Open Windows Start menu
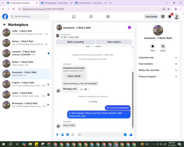The width and height of the screenshot is (184, 147). click(x=3, y=144)
